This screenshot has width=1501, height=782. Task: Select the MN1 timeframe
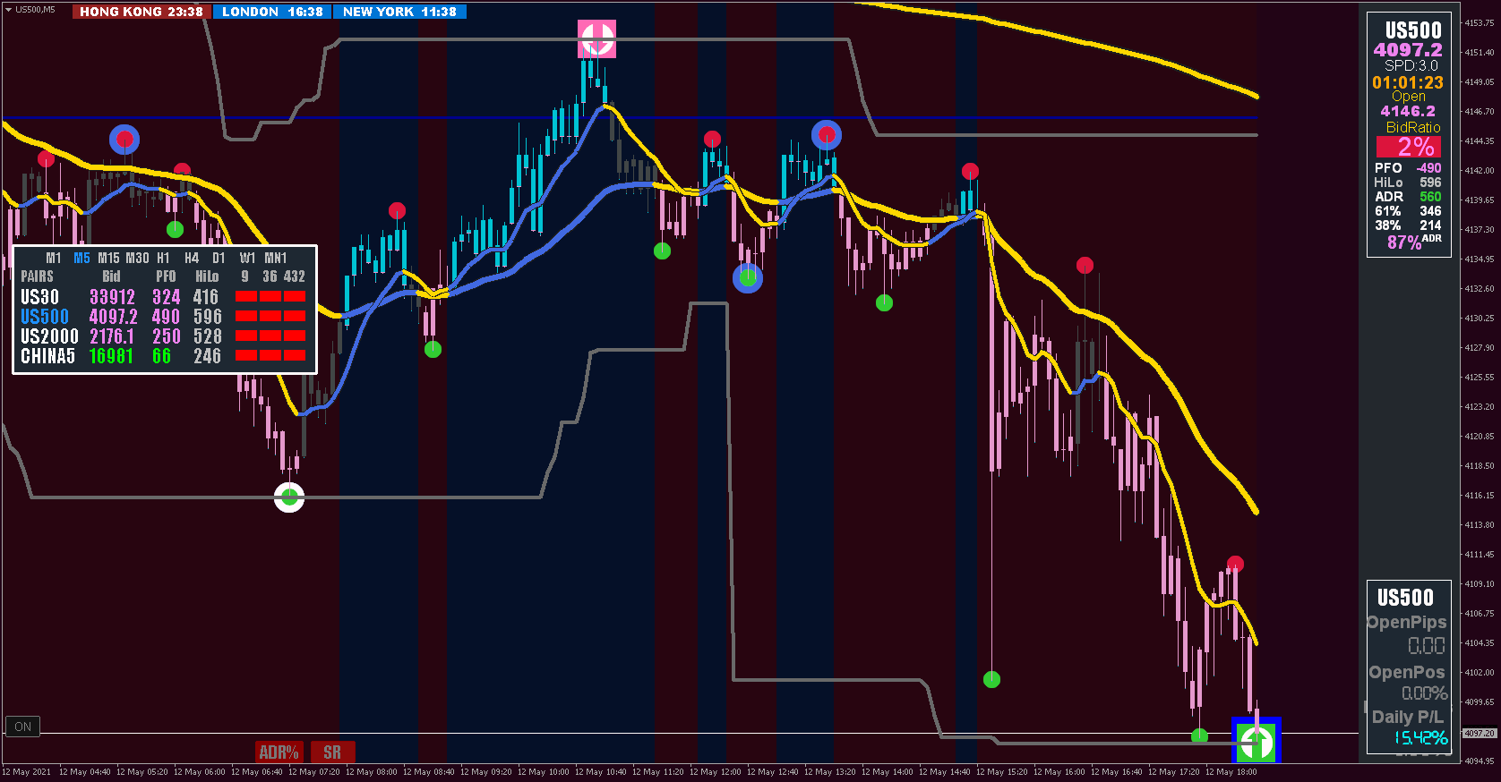coord(276,258)
